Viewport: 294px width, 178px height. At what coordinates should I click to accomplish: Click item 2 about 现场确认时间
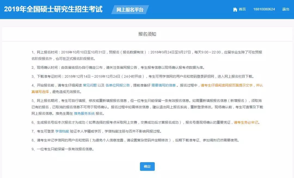pyautogui.click(x=118, y=68)
